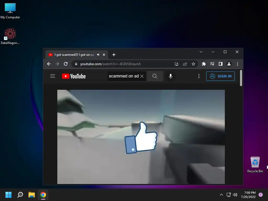Screen dimensions: 268x201
Task: View site info via the lock icon
Action: [x=76, y=64]
